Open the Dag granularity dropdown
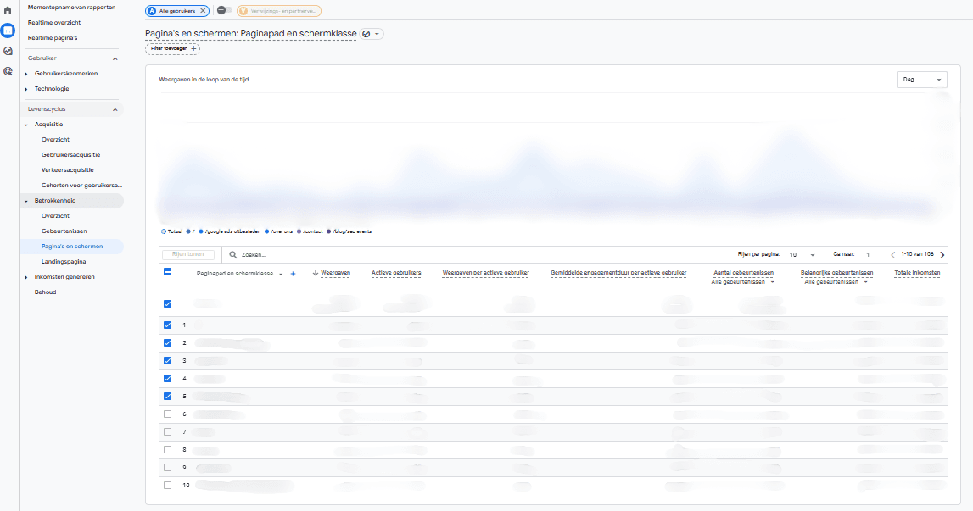973x511 pixels. point(921,80)
